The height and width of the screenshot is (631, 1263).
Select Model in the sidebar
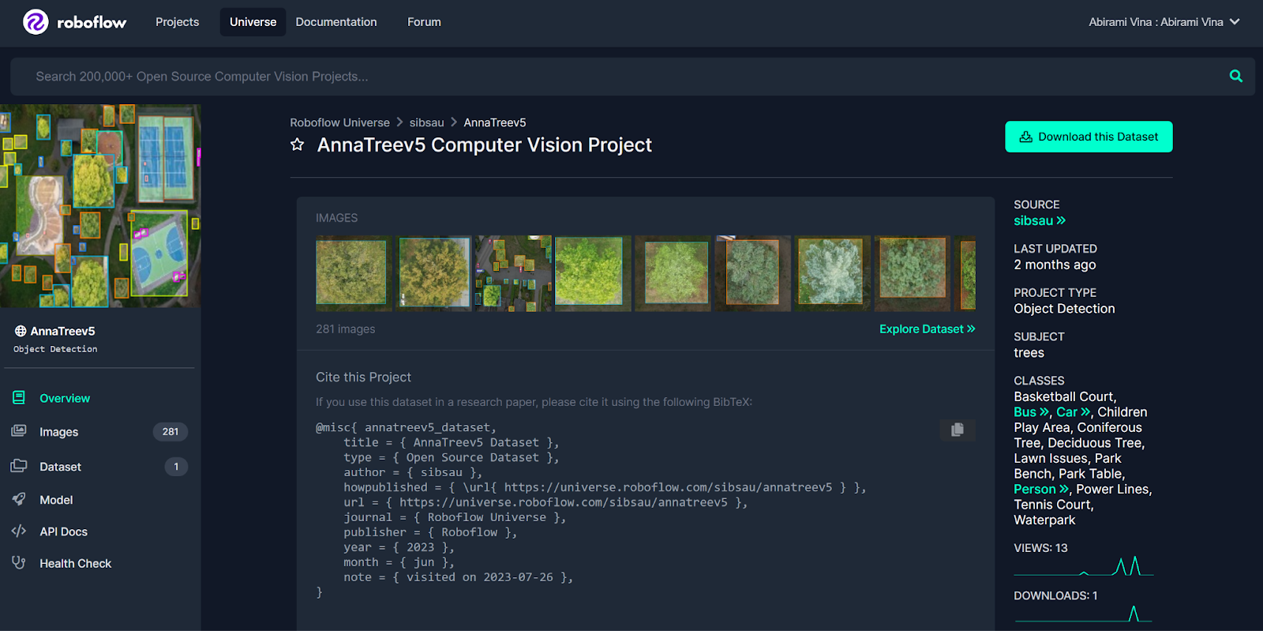tap(56, 500)
